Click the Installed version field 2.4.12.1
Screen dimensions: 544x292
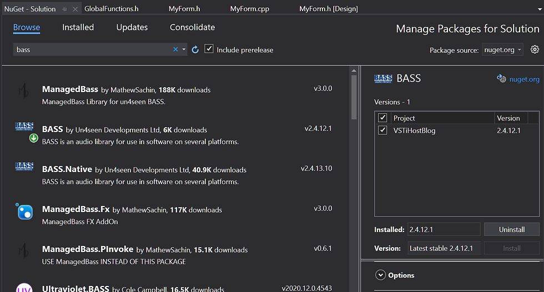click(x=444, y=230)
